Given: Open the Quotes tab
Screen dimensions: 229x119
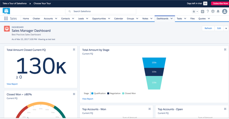Looking at the screenshot, I should click(202, 19).
